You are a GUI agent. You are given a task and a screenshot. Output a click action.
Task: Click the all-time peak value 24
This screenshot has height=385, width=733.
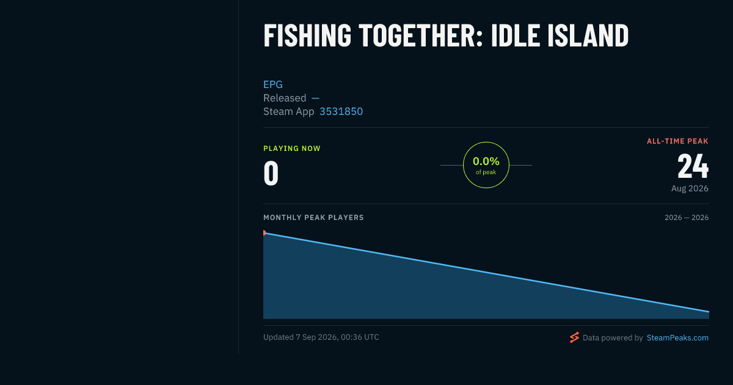coord(693,166)
